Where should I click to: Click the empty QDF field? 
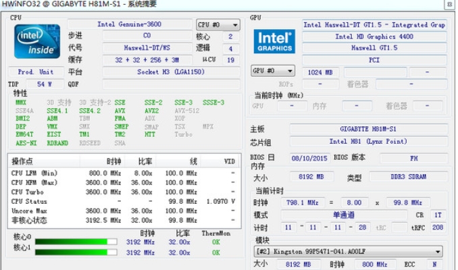tap(171, 84)
